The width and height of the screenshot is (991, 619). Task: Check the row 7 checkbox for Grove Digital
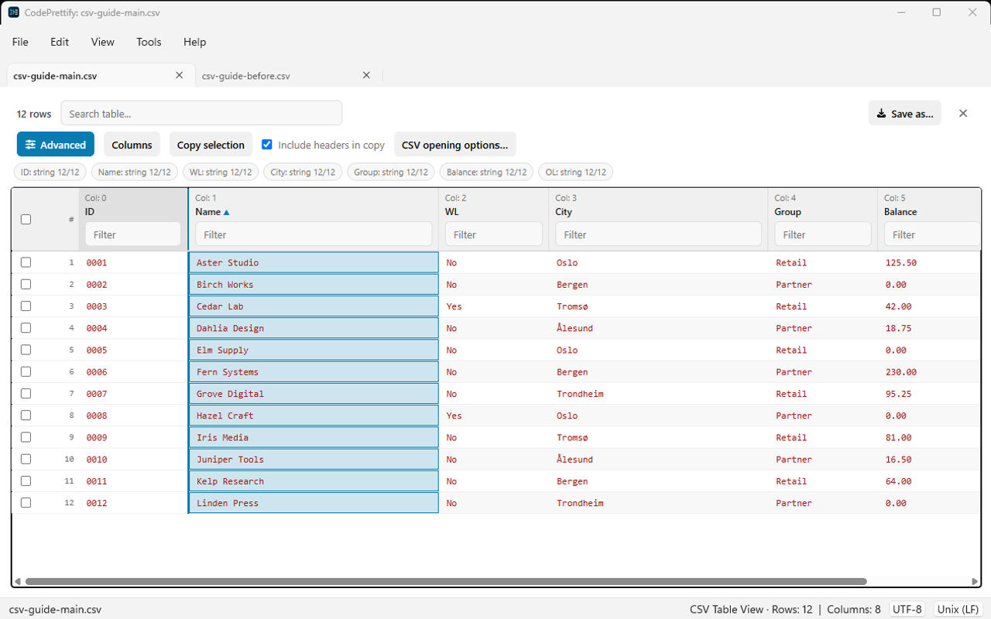click(26, 393)
